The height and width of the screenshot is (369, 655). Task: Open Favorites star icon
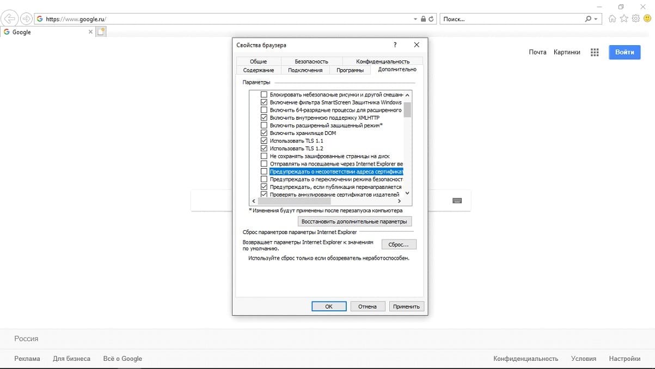pos(624,19)
